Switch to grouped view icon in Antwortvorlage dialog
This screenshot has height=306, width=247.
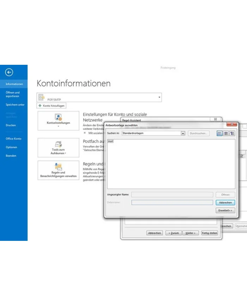[232, 133]
